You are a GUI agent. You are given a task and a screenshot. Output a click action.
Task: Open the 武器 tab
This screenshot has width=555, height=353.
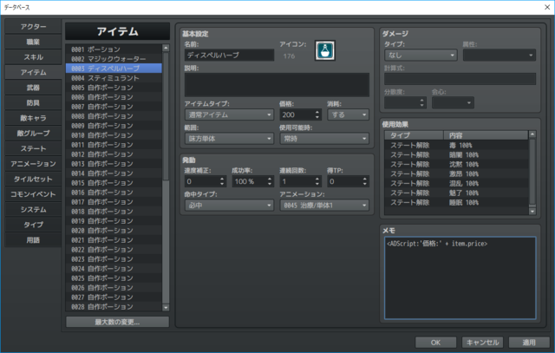33,88
